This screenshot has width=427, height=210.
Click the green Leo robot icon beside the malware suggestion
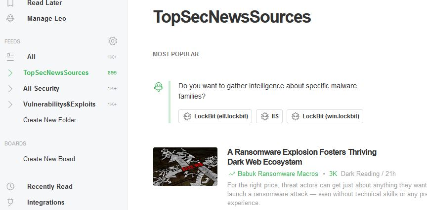(159, 87)
